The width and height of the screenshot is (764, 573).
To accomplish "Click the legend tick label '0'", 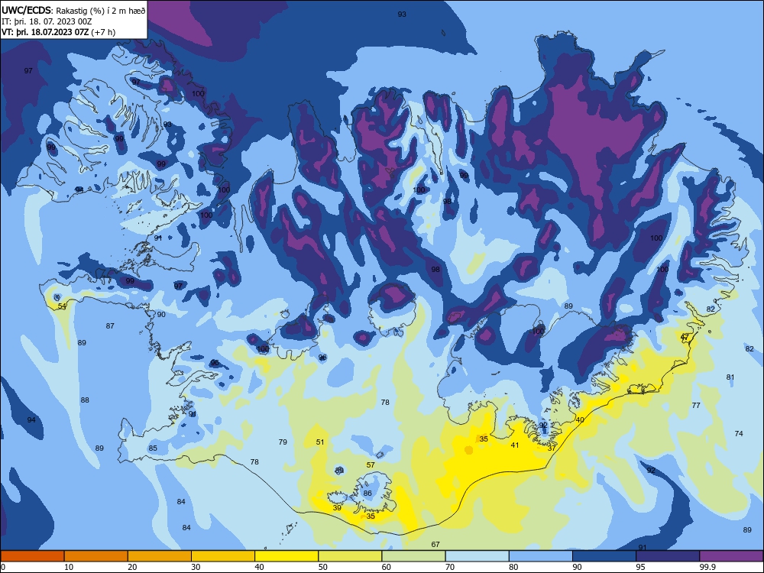I will [3, 567].
